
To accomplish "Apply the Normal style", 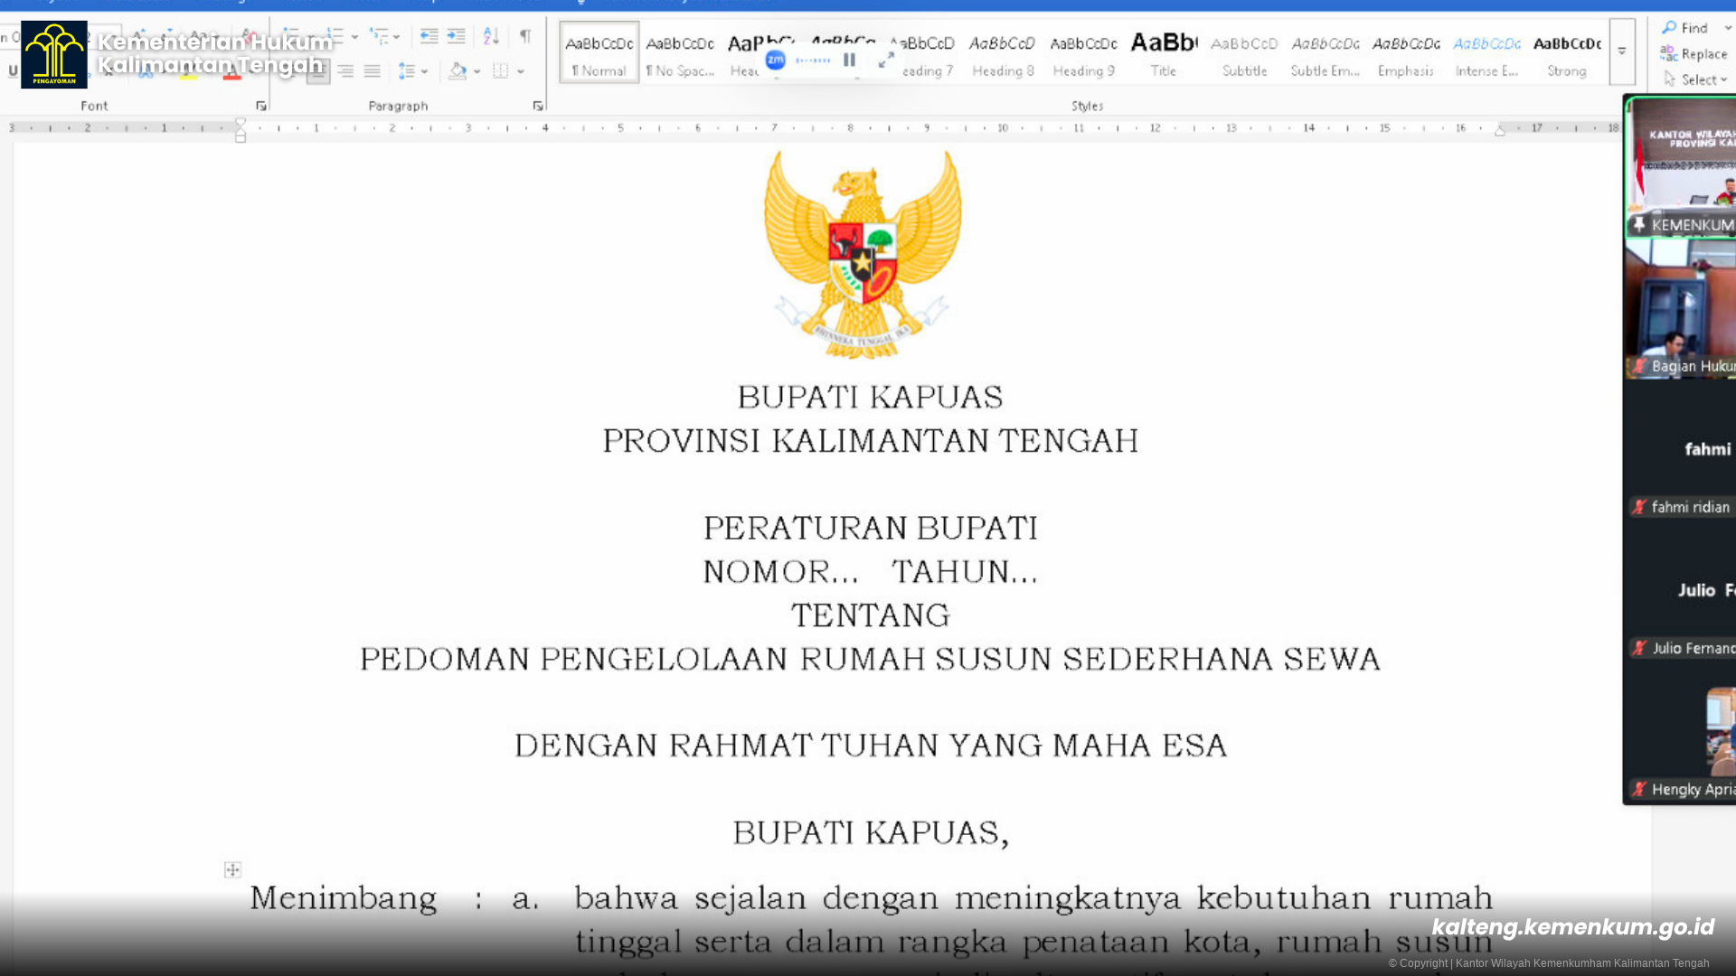I will point(599,52).
